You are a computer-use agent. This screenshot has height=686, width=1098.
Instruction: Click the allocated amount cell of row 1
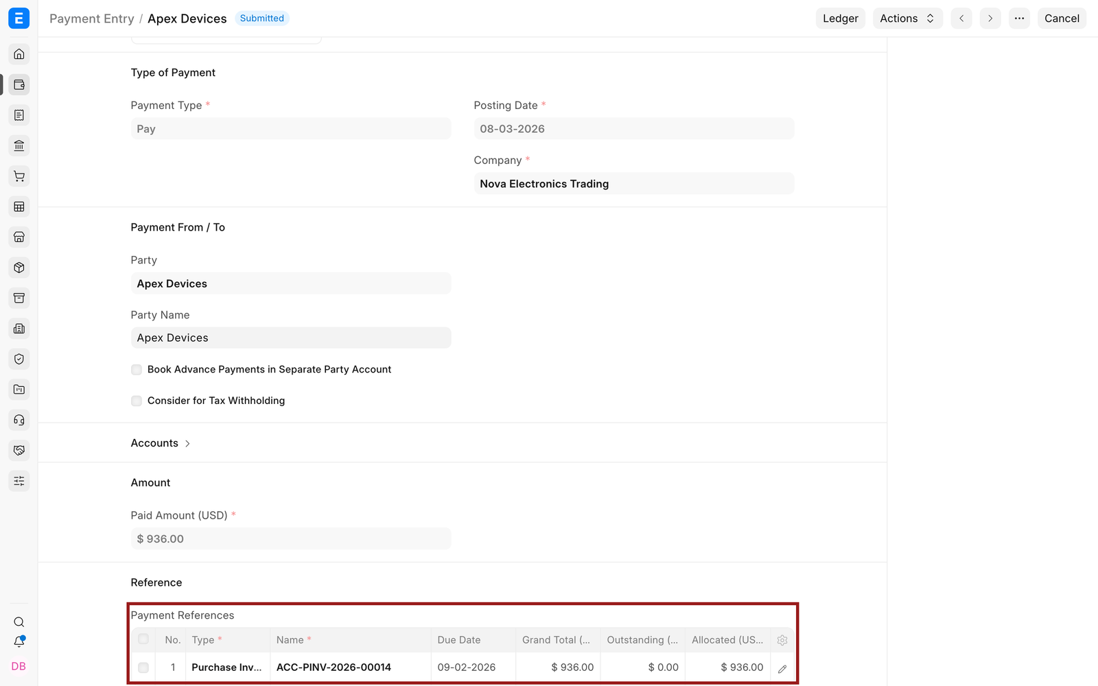point(728,667)
